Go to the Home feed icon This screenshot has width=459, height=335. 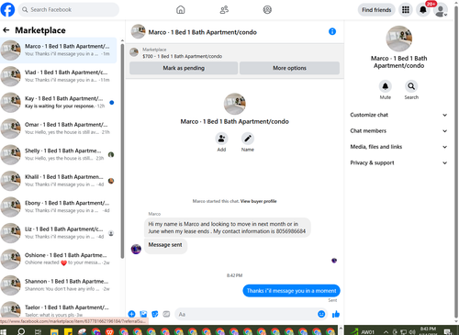tap(181, 10)
